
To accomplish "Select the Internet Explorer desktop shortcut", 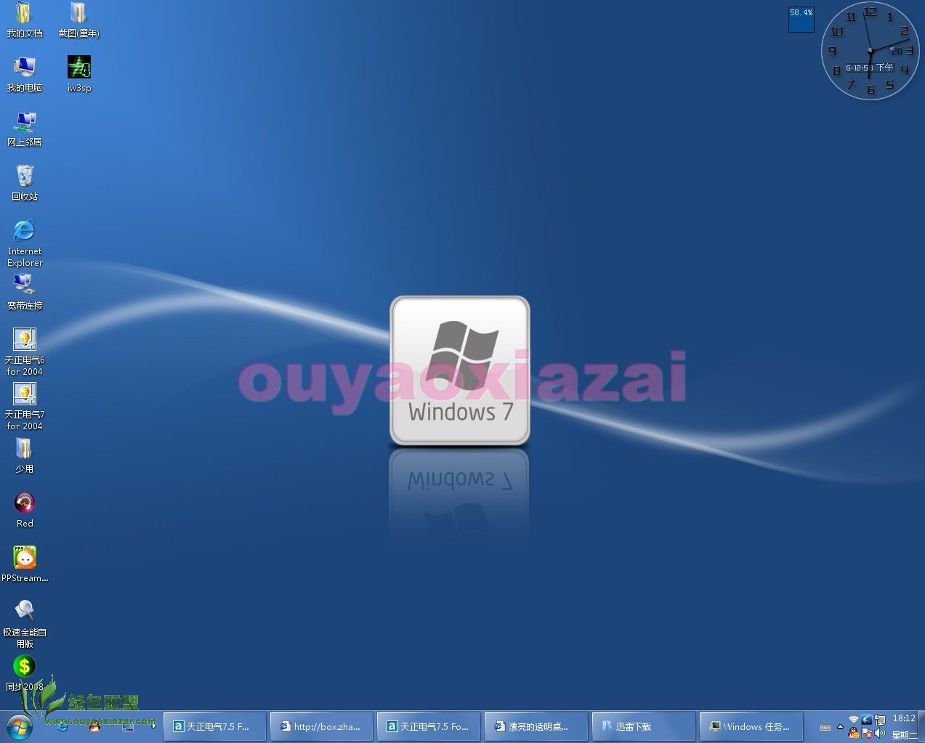I will click(x=25, y=243).
